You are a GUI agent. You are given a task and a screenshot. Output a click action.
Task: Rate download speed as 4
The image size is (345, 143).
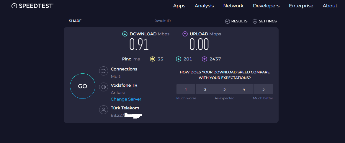[x=244, y=89]
